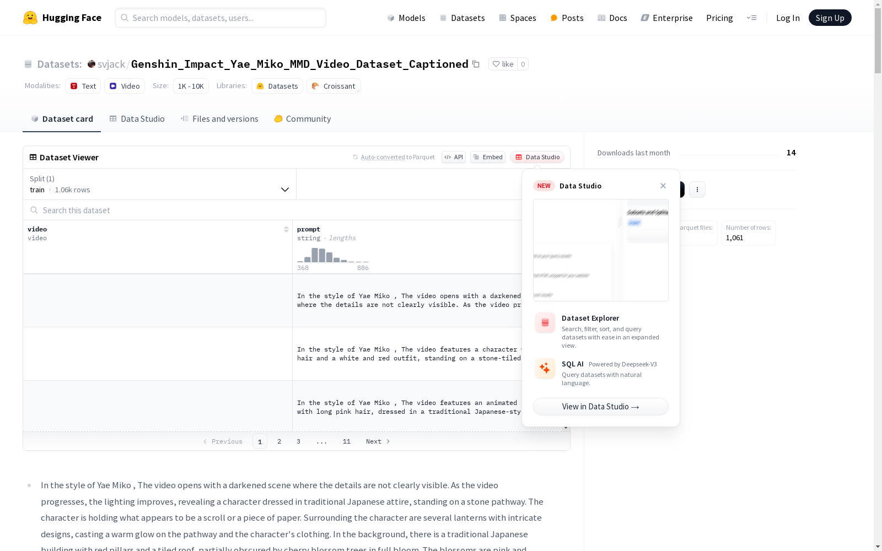
Task: Open Docs in the top navigation
Action: tap(612, 18)
